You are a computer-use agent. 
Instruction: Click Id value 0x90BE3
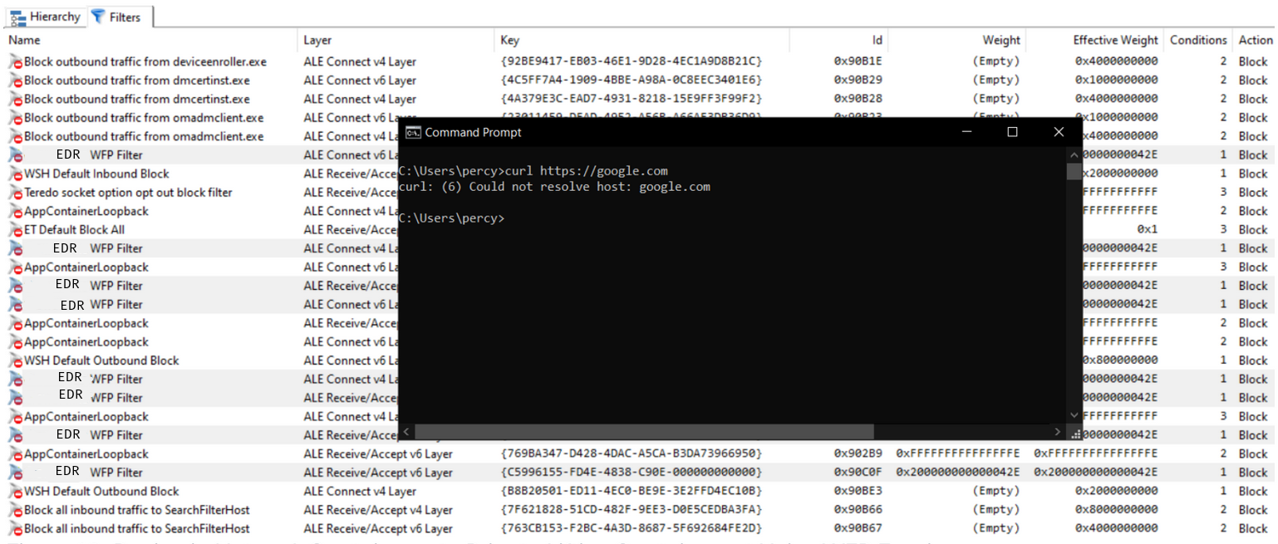pyautogui.click(x=858, y=492)
